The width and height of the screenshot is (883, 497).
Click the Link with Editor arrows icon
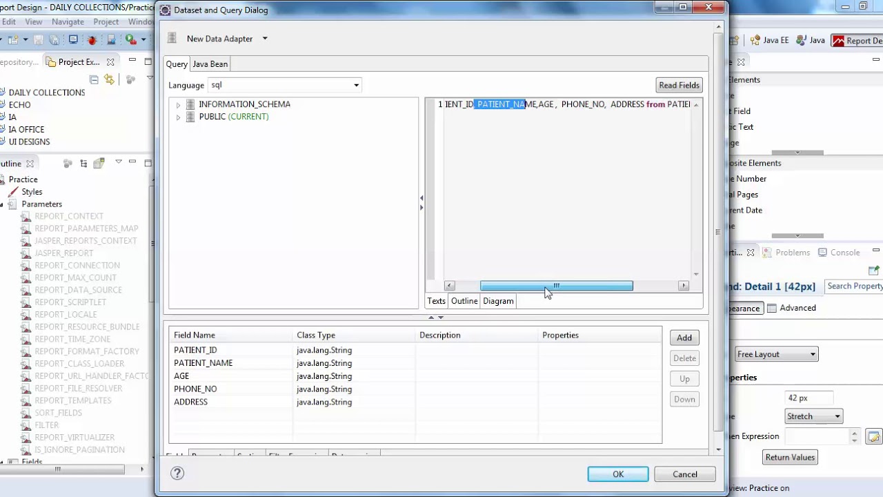[x=109, y=79]
